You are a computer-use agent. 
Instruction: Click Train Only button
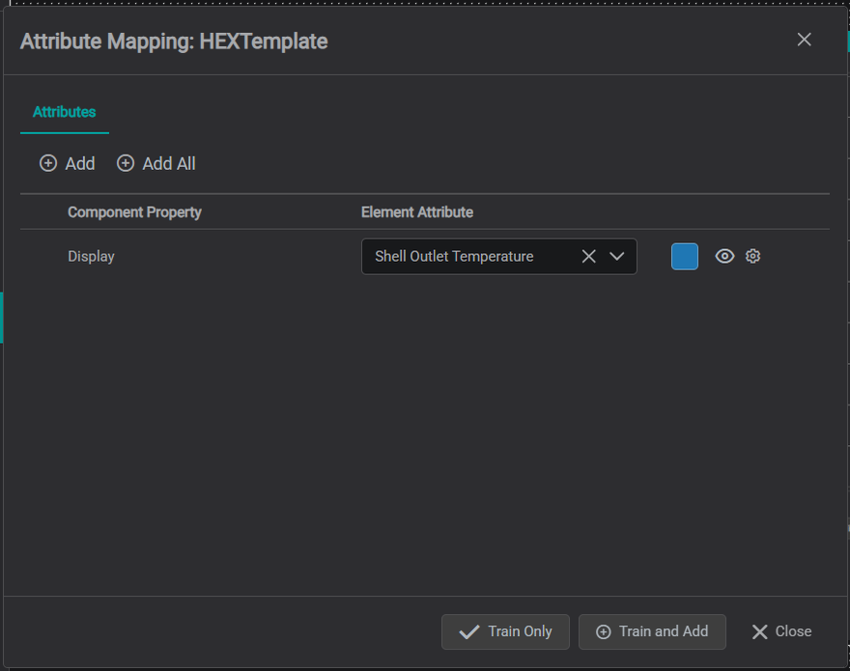(505, 631)
